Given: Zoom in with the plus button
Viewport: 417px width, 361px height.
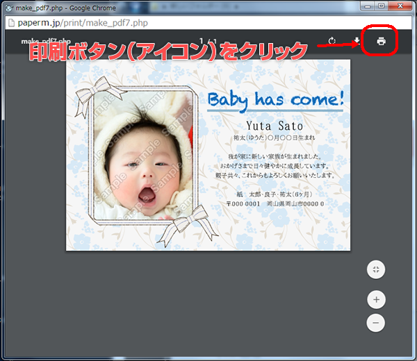Looking at the screenshot, I should 375,300.
